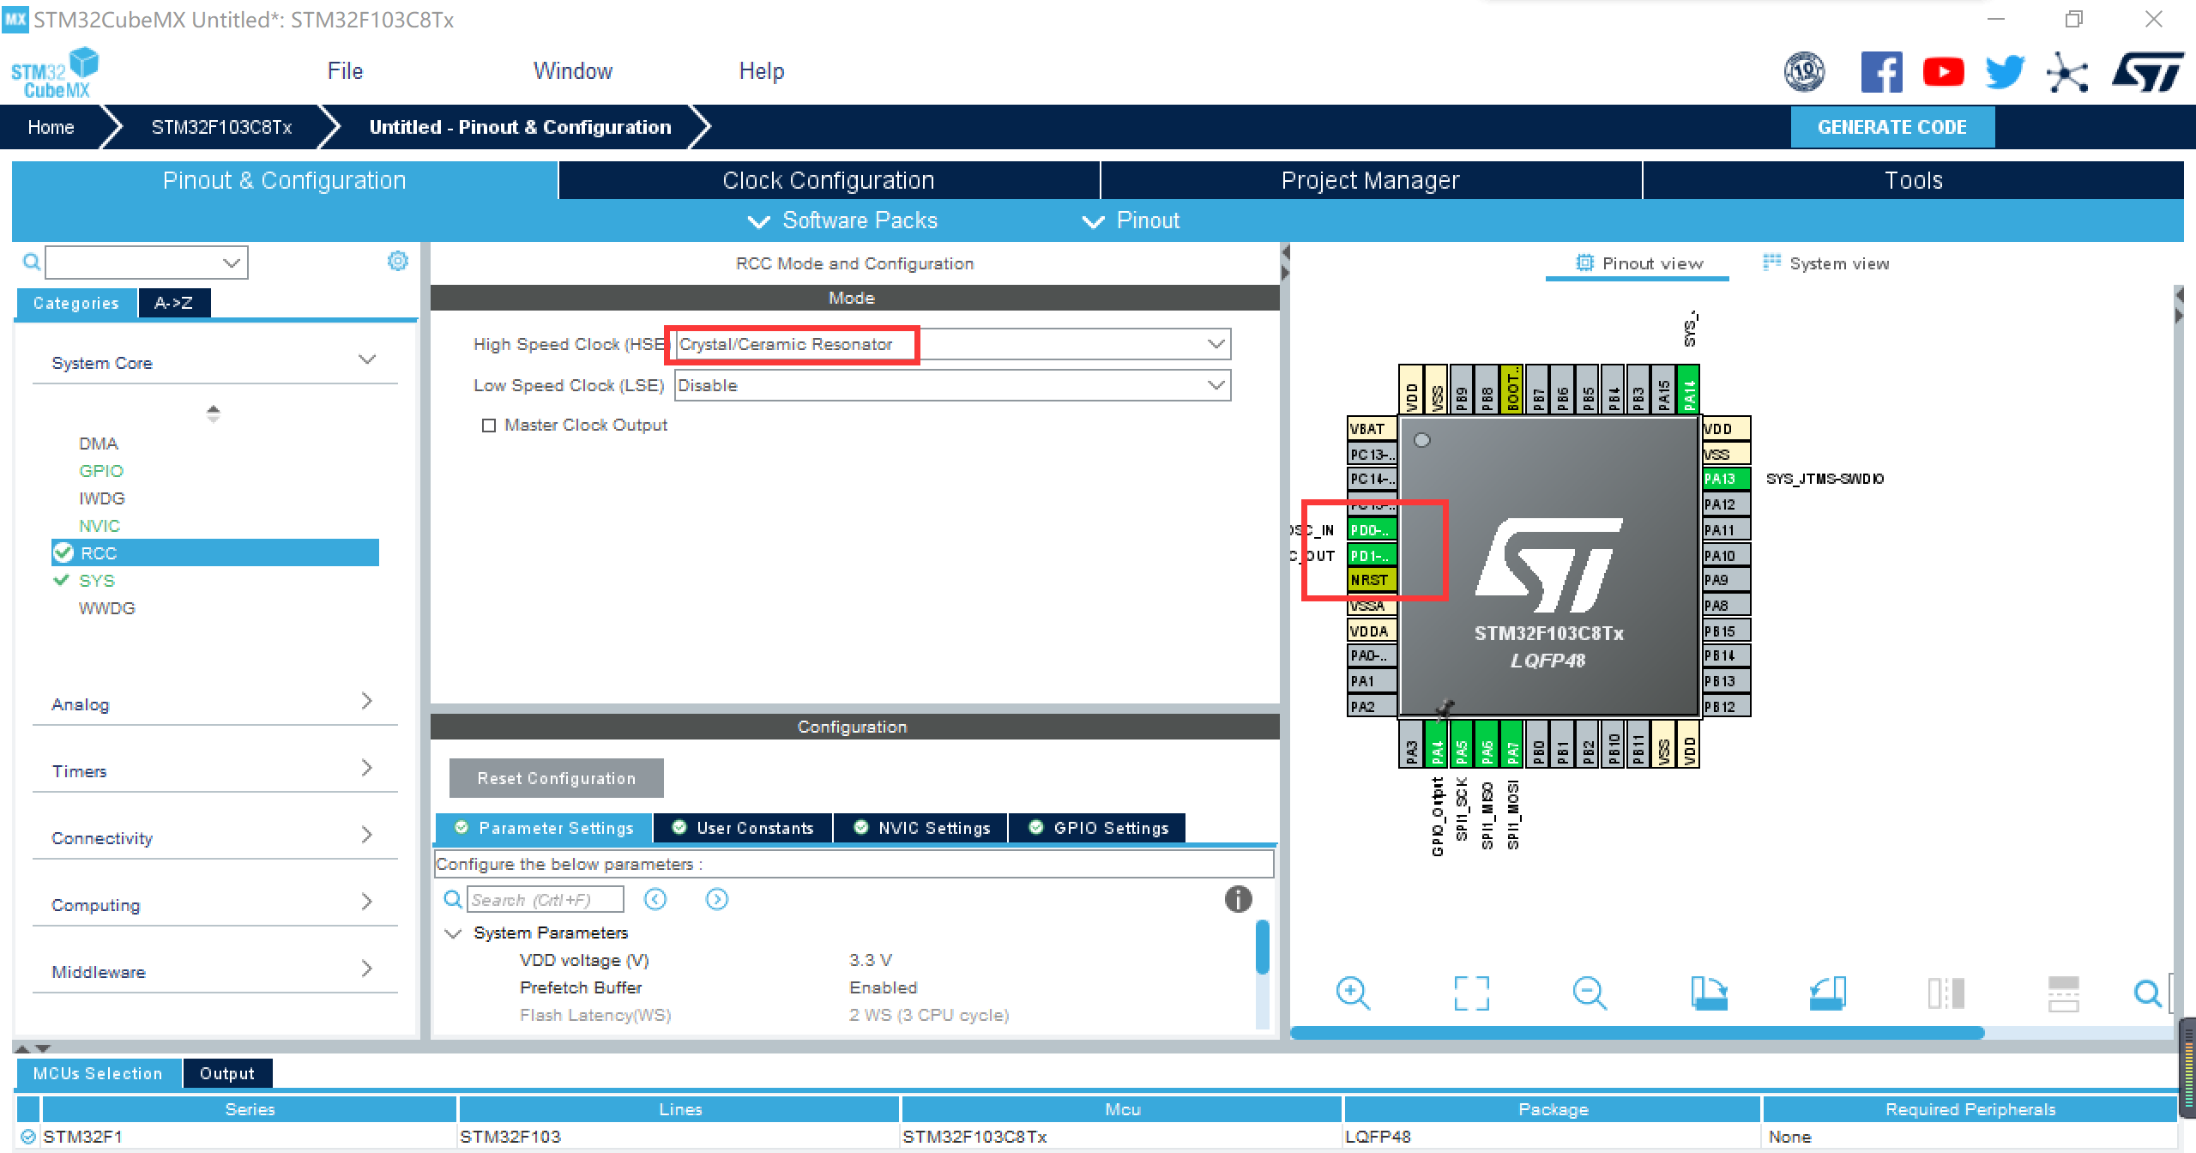Click the peripheral search magnifier icon
Viewport: 2196px width, 1153px height.
click(31, 262)
